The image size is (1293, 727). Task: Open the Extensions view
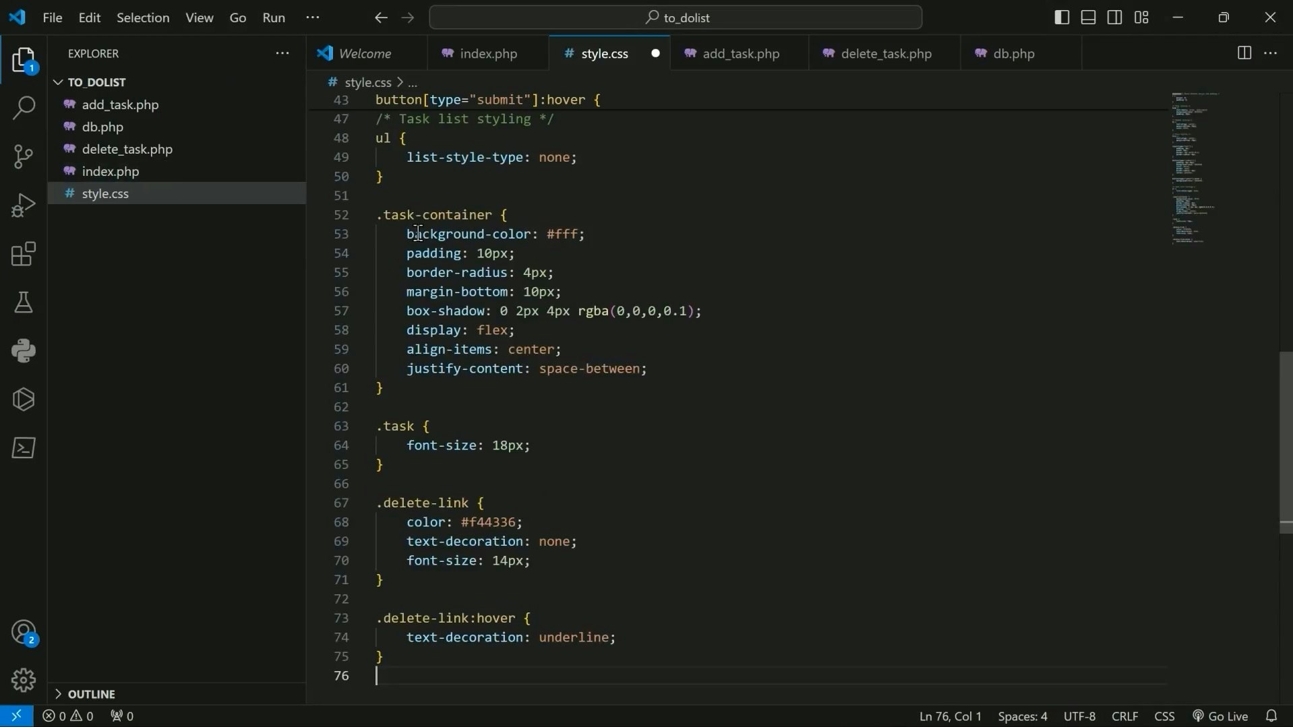[x=24, y=254]
